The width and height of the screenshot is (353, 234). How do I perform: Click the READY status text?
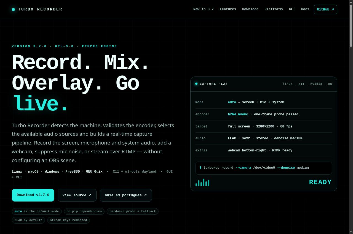click(320, 182)
